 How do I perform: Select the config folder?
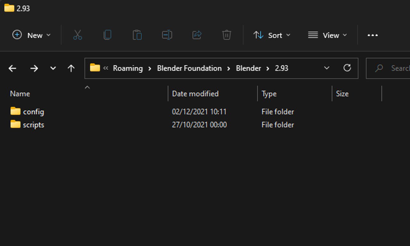click(x=33, y=112)
